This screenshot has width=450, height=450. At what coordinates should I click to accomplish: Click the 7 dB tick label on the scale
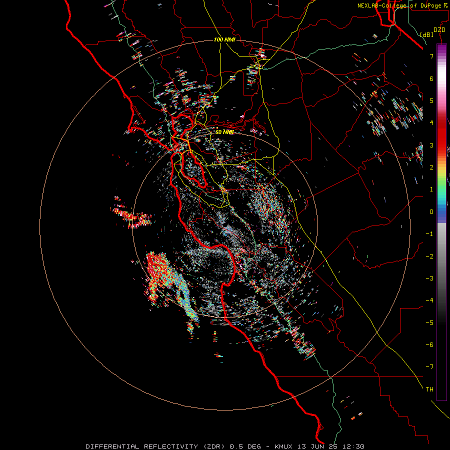coord(431,56)
